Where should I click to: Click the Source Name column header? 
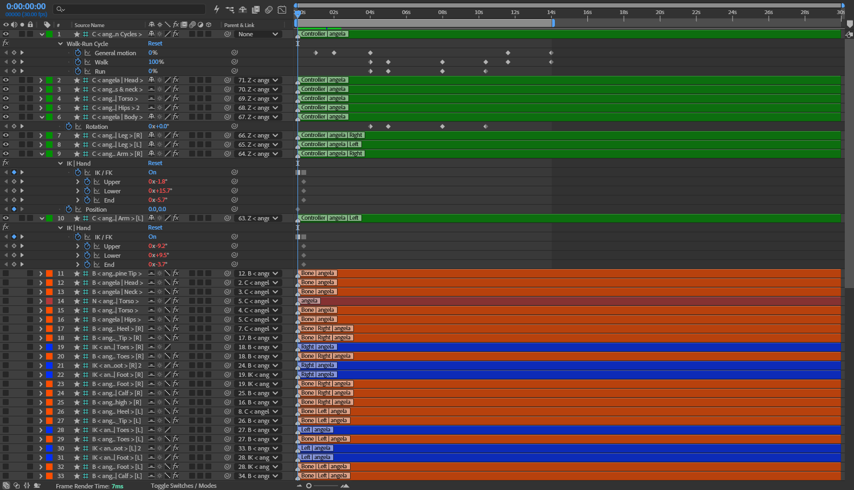[89, 25]
